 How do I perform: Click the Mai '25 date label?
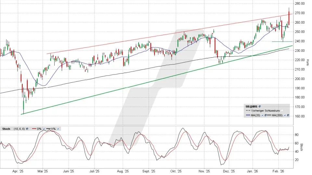(x=43, y=171)
